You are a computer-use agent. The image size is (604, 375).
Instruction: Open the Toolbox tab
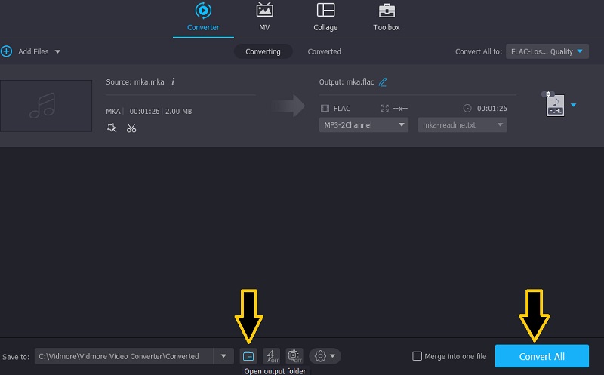click(387, 18)
